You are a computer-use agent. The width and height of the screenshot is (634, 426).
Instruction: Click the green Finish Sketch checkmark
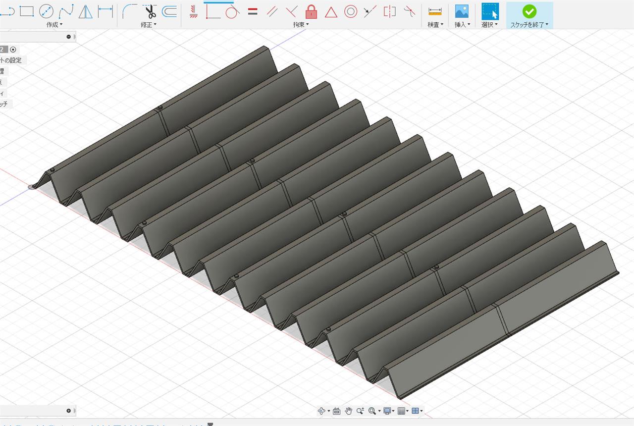529,11
